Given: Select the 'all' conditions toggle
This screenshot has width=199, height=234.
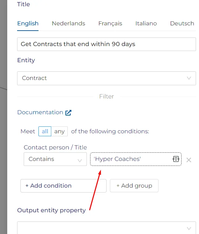Looking at the screenshot, I should tap(45, 131).
